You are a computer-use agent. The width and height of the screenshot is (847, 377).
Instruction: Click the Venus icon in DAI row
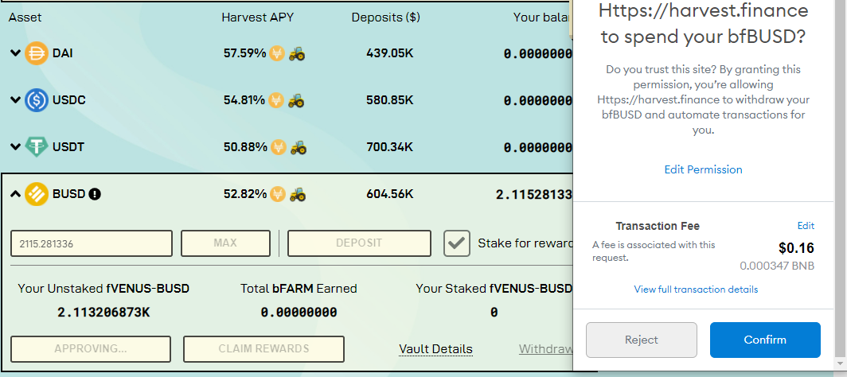click(x=277, y=53)
